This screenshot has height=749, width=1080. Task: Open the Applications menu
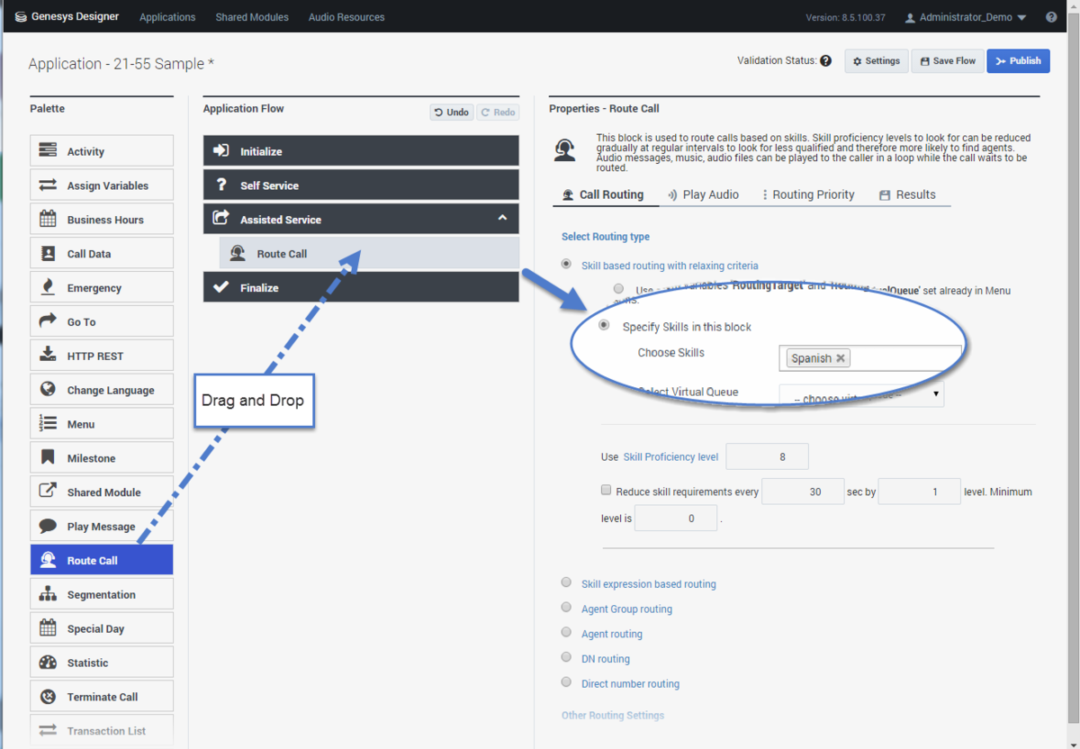167,17
